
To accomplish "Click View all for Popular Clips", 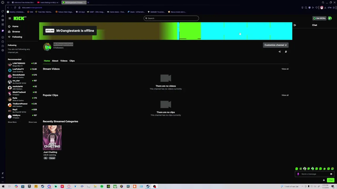I will pos(285,95).
